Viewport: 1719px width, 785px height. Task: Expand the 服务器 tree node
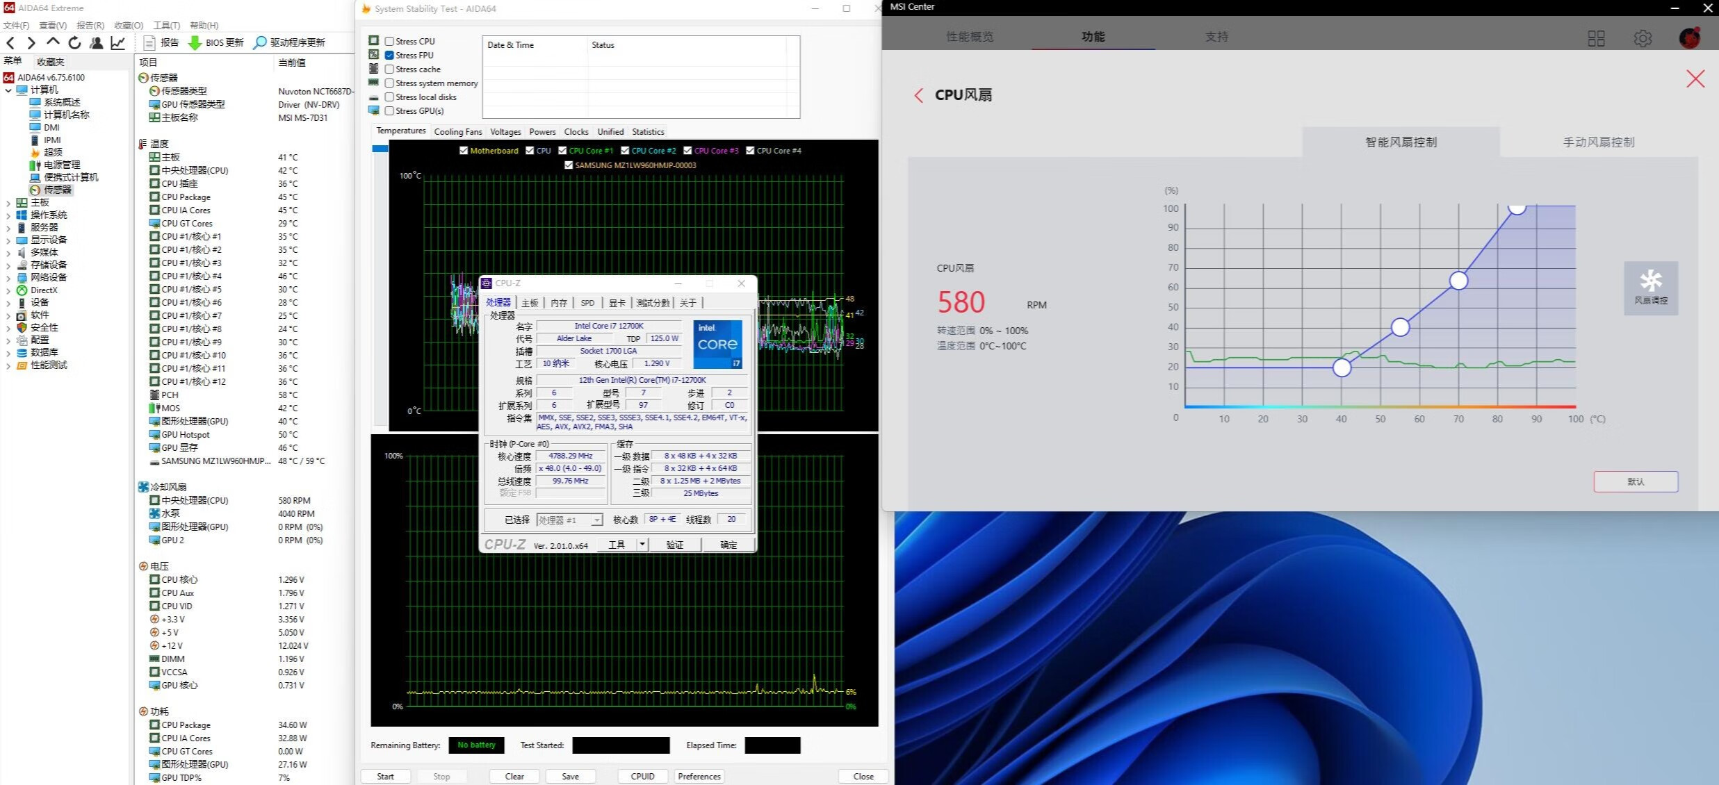click(8, 228)
